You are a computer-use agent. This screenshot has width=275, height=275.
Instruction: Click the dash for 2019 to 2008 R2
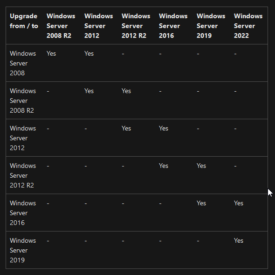point(48,241)
